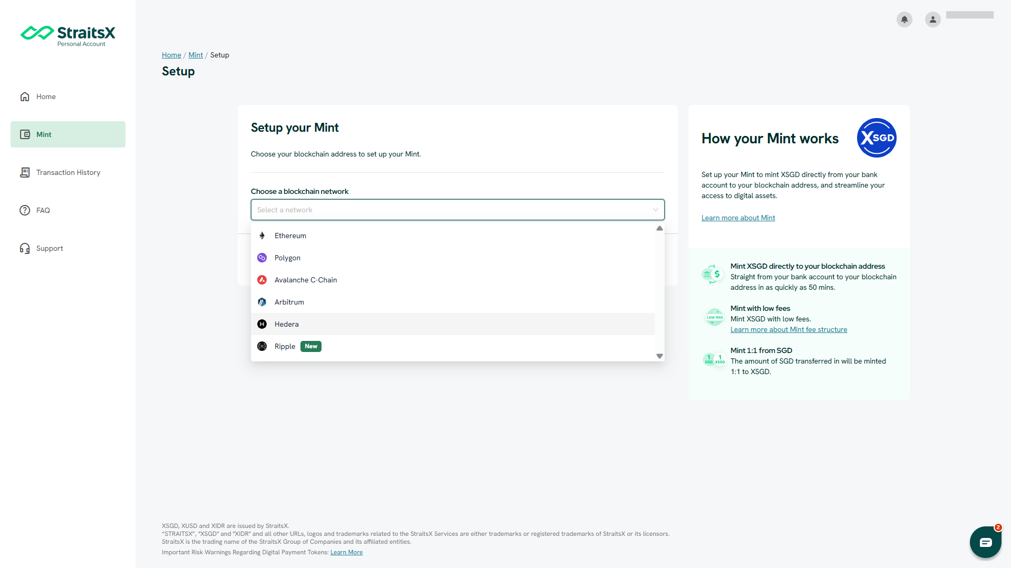The width and height of the screenshot is (1011, 568).
Task: Click the Polygon purple icon
Action: (x=262, y=258)
